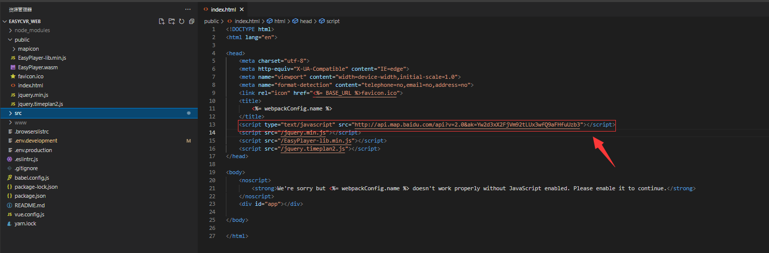The height and width of the screenshot is (253, 769).
Task: Collapse all folders in explorer
Action: coord(191,22)
